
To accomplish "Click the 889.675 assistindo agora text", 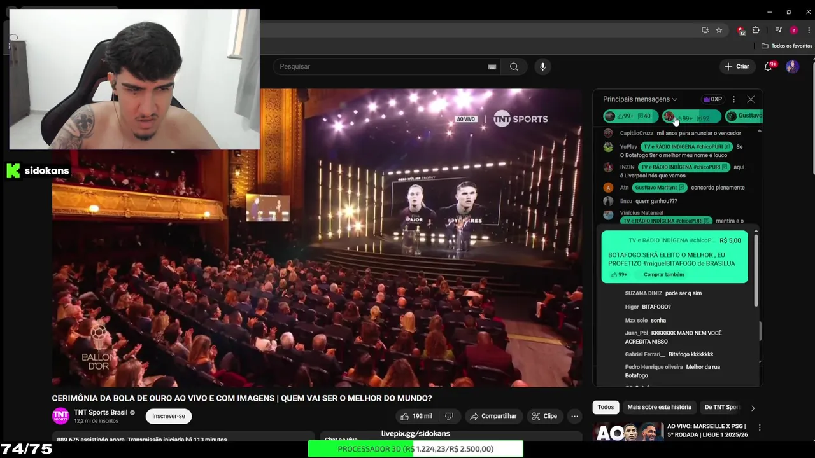I will (x=91, y=440).
